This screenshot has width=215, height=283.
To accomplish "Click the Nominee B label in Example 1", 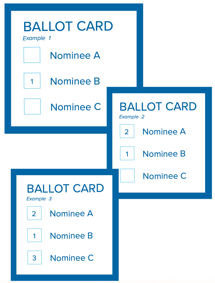I will point(75,81).
